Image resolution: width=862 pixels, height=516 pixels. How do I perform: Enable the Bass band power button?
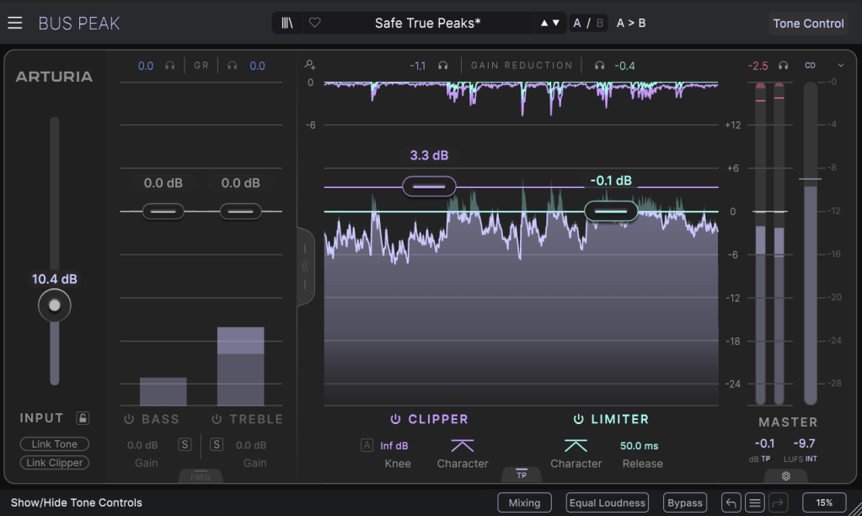pos(129,419)
